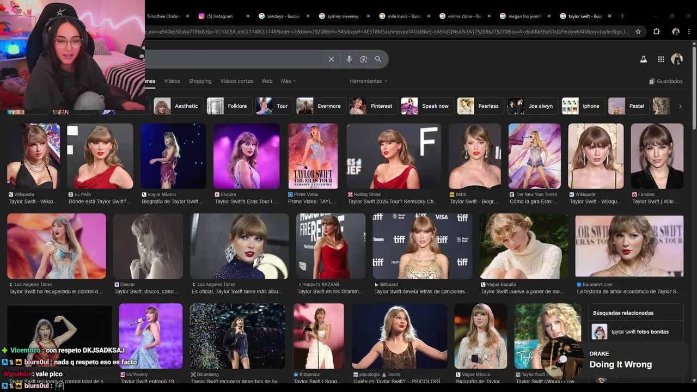This screenshot has height=392, width=697.
Task: Bookmark this page with the star icon
Action: click(x=638, y=32)
